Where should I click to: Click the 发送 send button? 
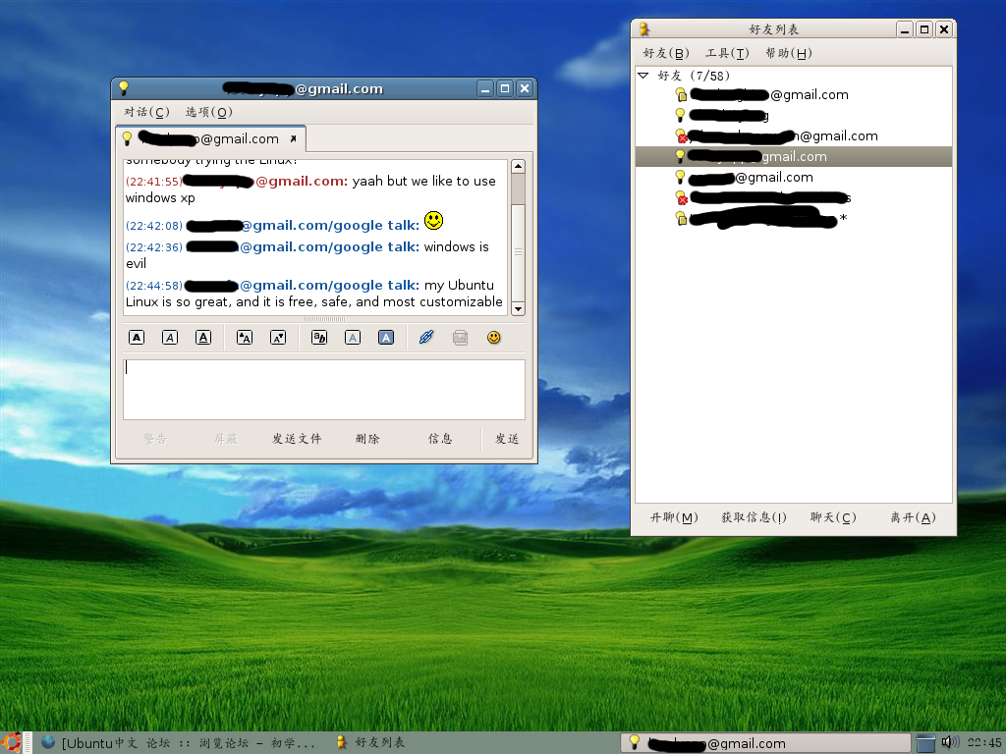click(x=507, y=439)
